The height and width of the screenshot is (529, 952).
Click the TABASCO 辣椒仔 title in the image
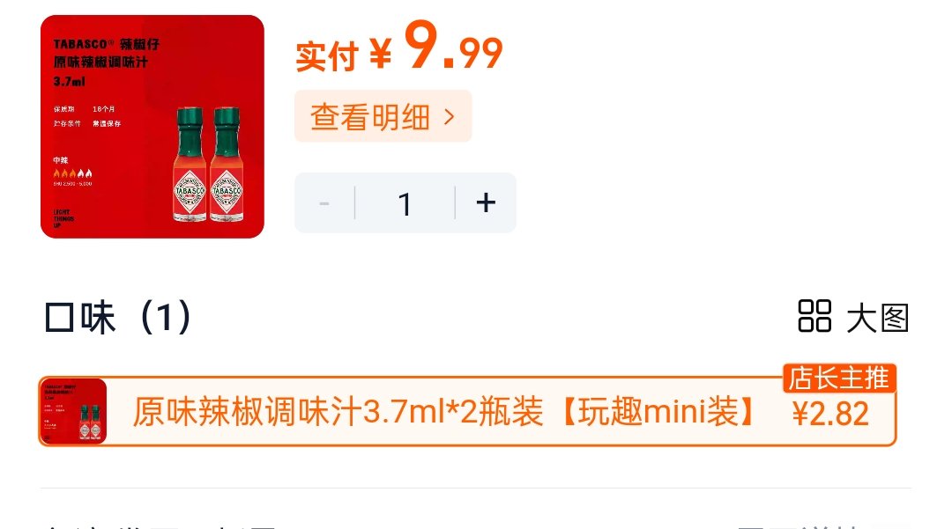(107, 44)
